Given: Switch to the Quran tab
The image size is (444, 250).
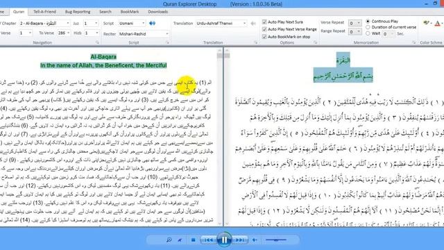Looking at the screenshot, I should coord(19,12).
